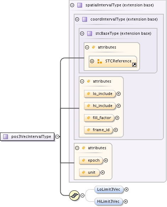Select the frame_id attribute node

pyautogui.click(x=99, y=130)
